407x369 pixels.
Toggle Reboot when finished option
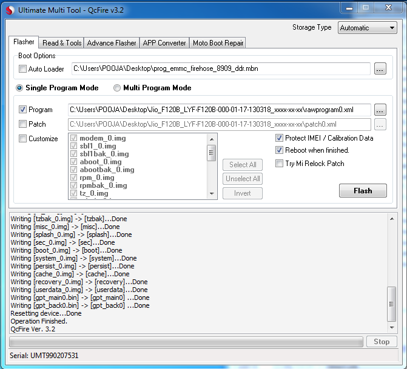click(x=279, y=150)
